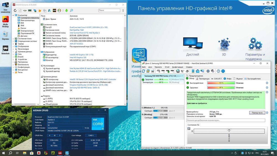277x156 pixels.
Task: Expand Отображение tree node
Action: click(13, 46)
